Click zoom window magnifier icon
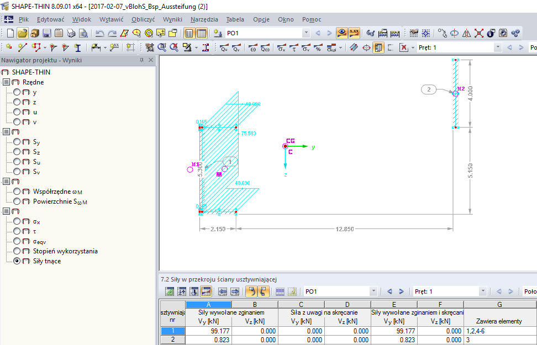 (x=162, y=47)
